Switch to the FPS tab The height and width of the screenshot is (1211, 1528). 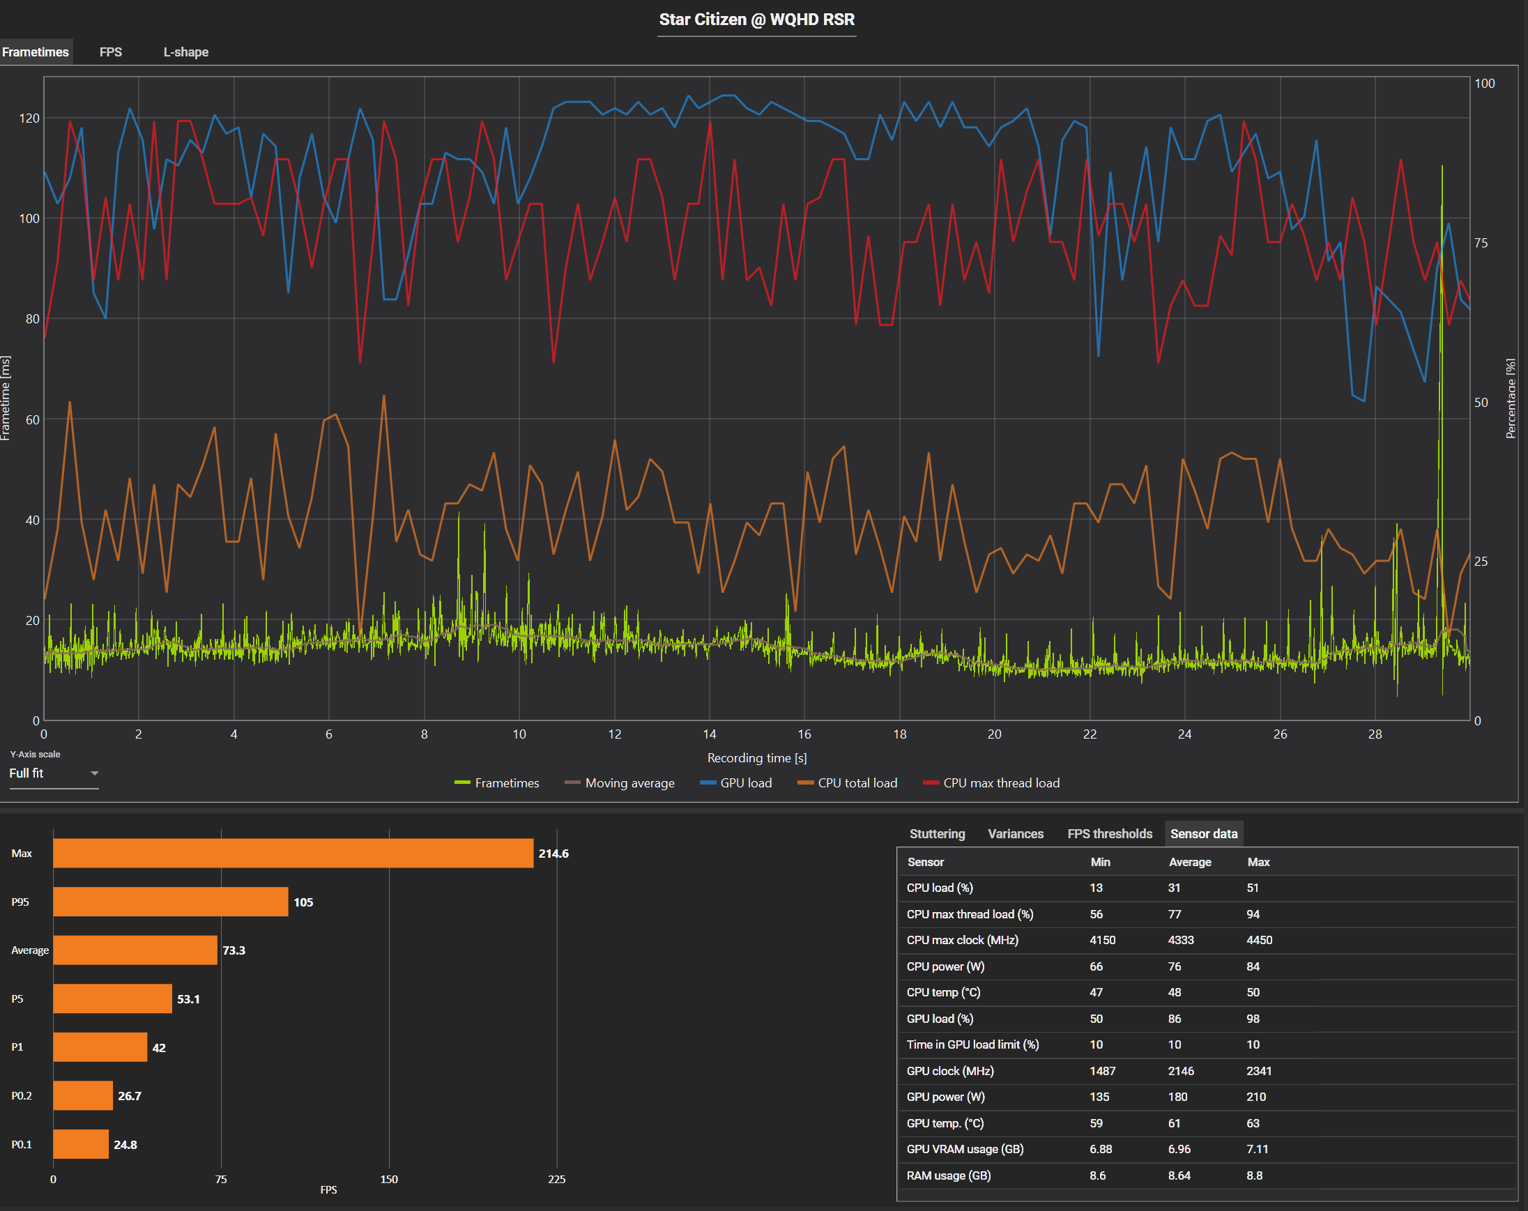[111, 52]
